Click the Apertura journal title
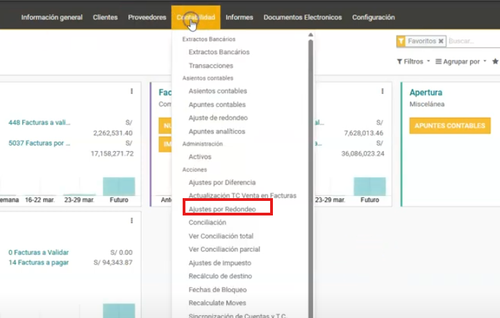This screenshot has width=500, height=318. click(426, 92)
